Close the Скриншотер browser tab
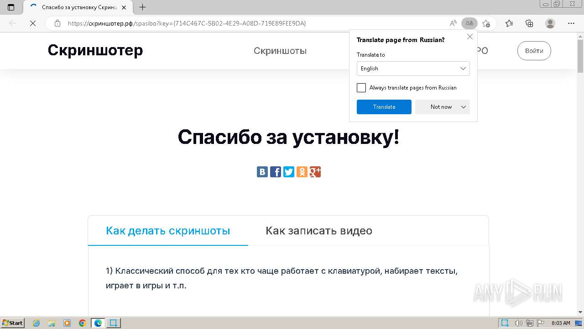The height and width of the screenshot is (329, 584). click(124, 7)
